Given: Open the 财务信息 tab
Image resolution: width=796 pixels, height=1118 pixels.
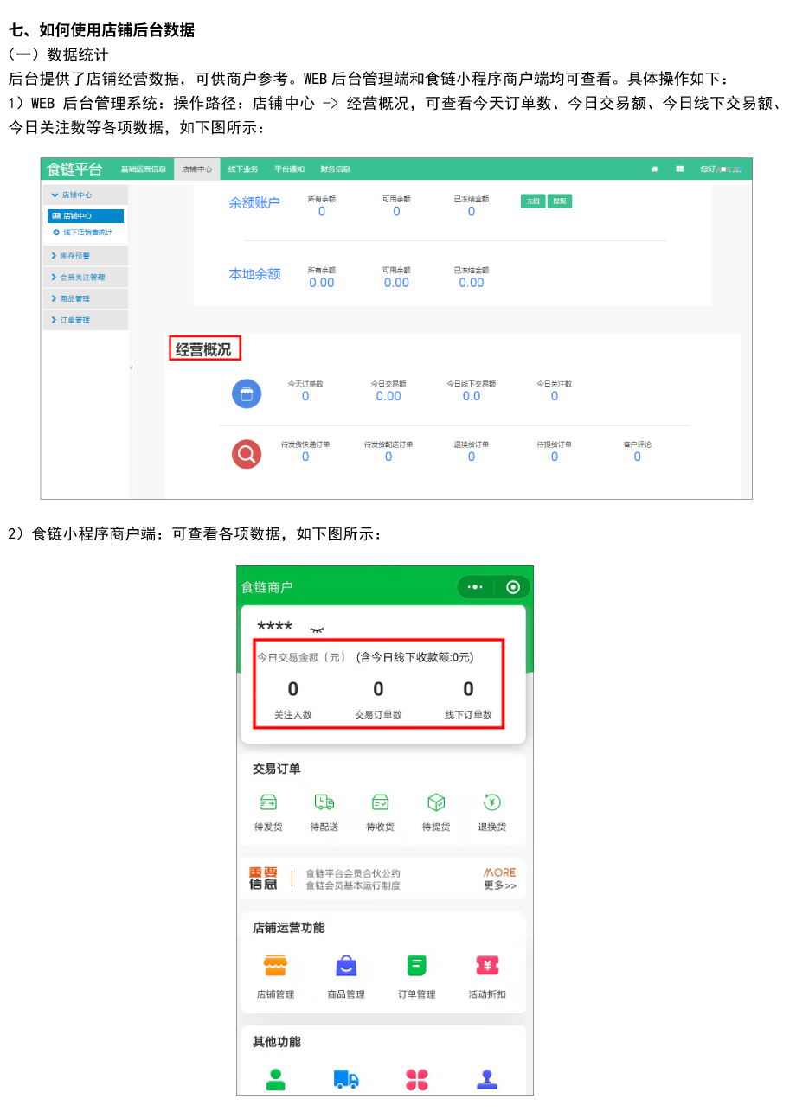Looking at the screenshot, I should click(335, 169).
